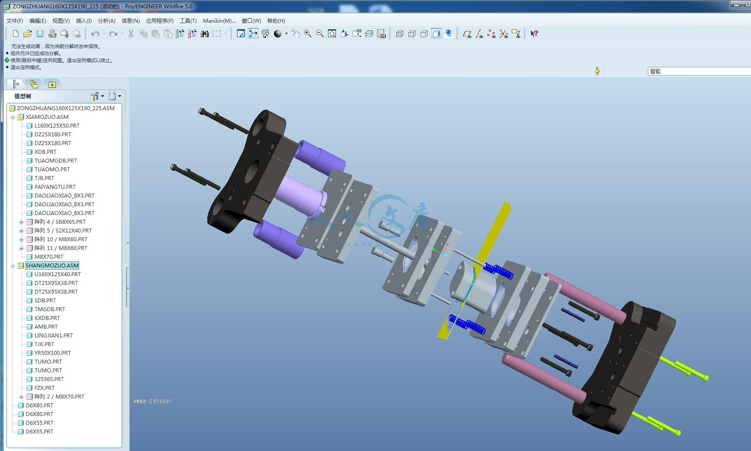Select TUAOMGDB.PRT in model tree
Image resolution: width=751 pixels, height=451 pixels.
point(56,161)
